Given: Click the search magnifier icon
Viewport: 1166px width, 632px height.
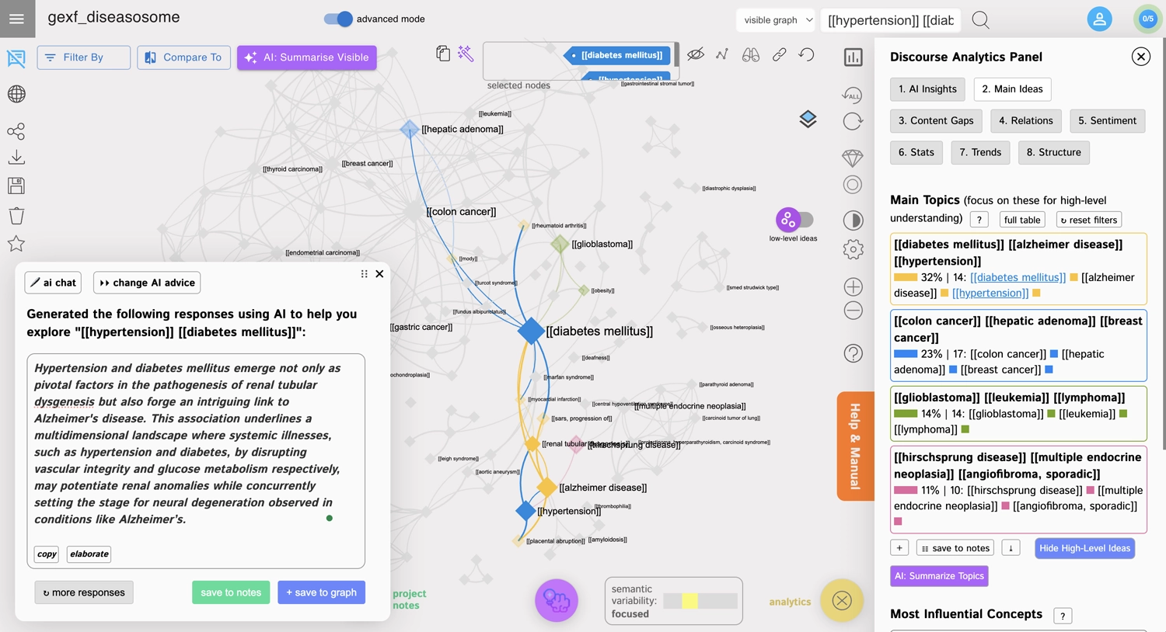Looking at the screenshot, I should pyautogui.click(x=981, y=20).
